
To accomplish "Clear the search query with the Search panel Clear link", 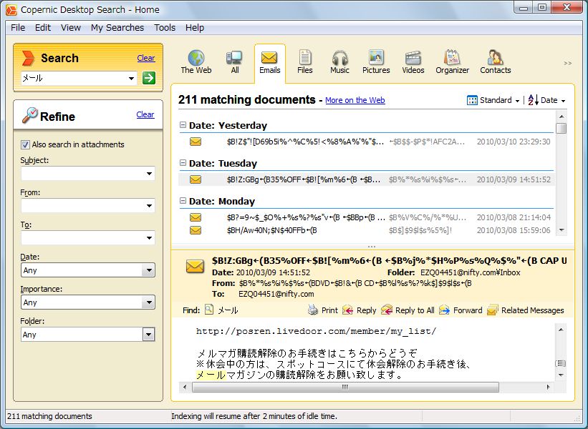I will click(x=146, y=58).
